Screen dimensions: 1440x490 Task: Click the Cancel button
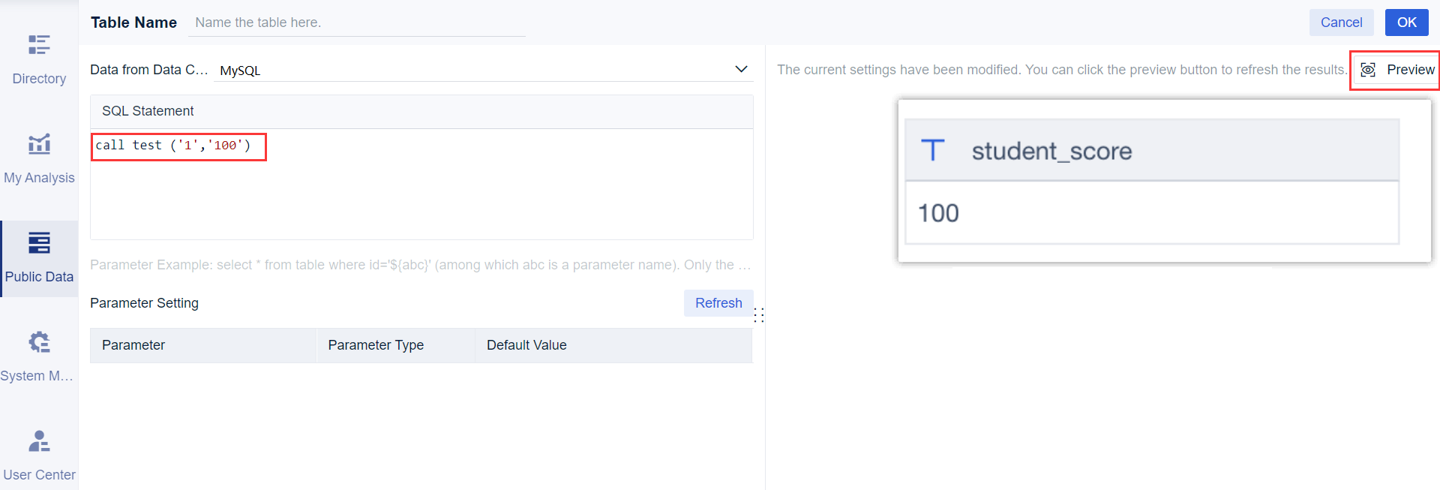1341,23
